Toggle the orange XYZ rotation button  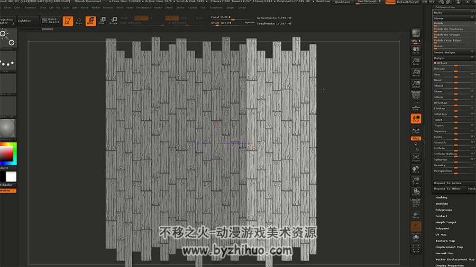click(416, 138)
